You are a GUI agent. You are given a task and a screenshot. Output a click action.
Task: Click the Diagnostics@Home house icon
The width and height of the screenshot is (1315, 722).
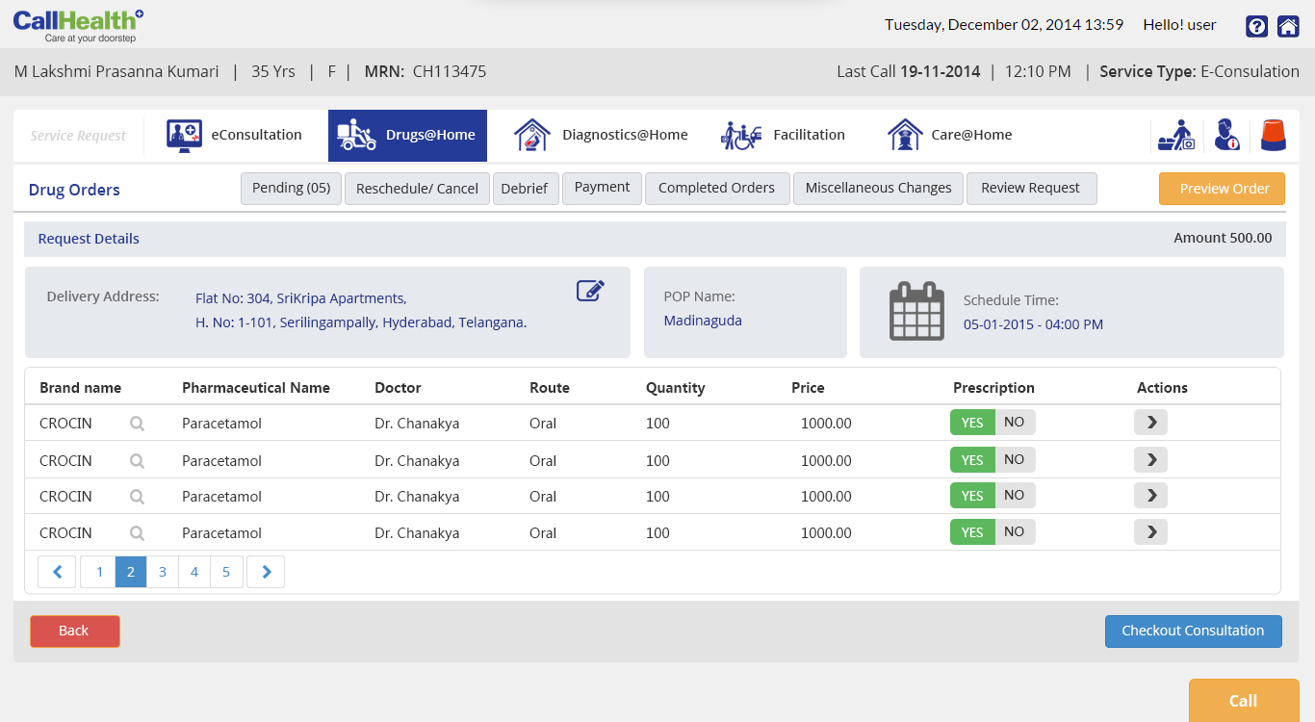[x=531, y=136]
